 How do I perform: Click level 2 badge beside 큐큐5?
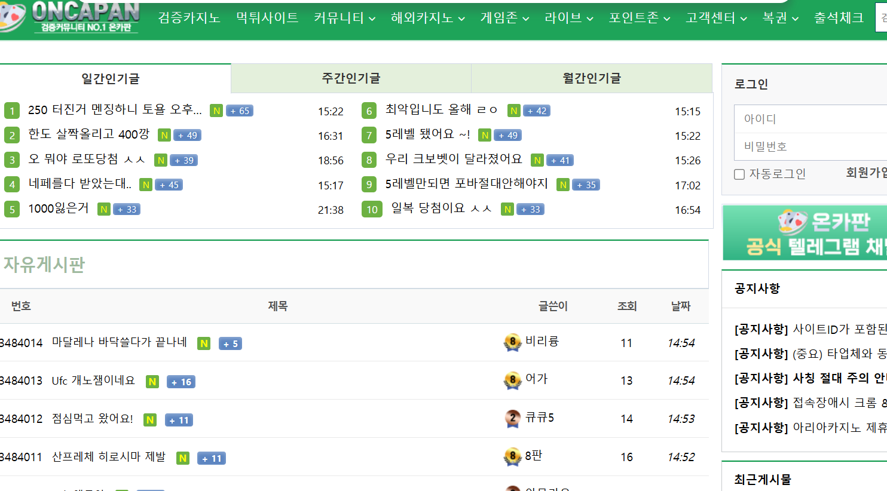point(512,419)
